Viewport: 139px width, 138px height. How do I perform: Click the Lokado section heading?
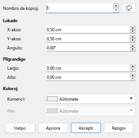coord(10,21)
